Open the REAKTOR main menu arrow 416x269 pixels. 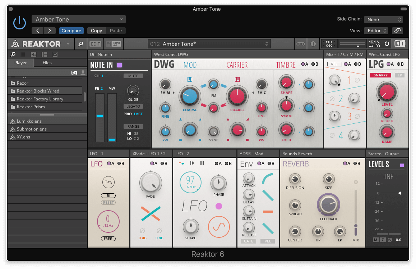[x=68, y=44]
